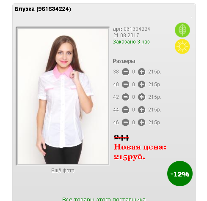Increase quantity for size 44
The width and height of the screenshot is (207, 201).
click(141, 110)
